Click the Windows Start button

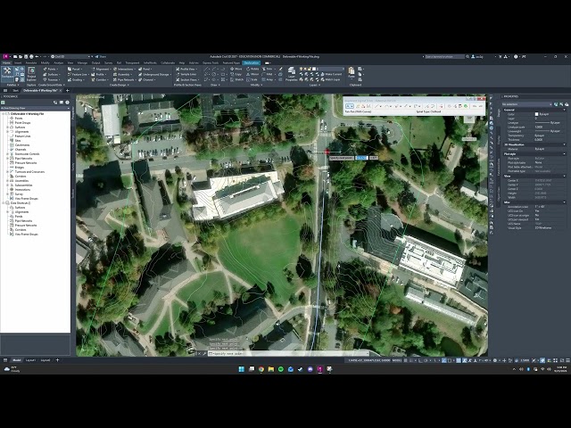[241, 369]
